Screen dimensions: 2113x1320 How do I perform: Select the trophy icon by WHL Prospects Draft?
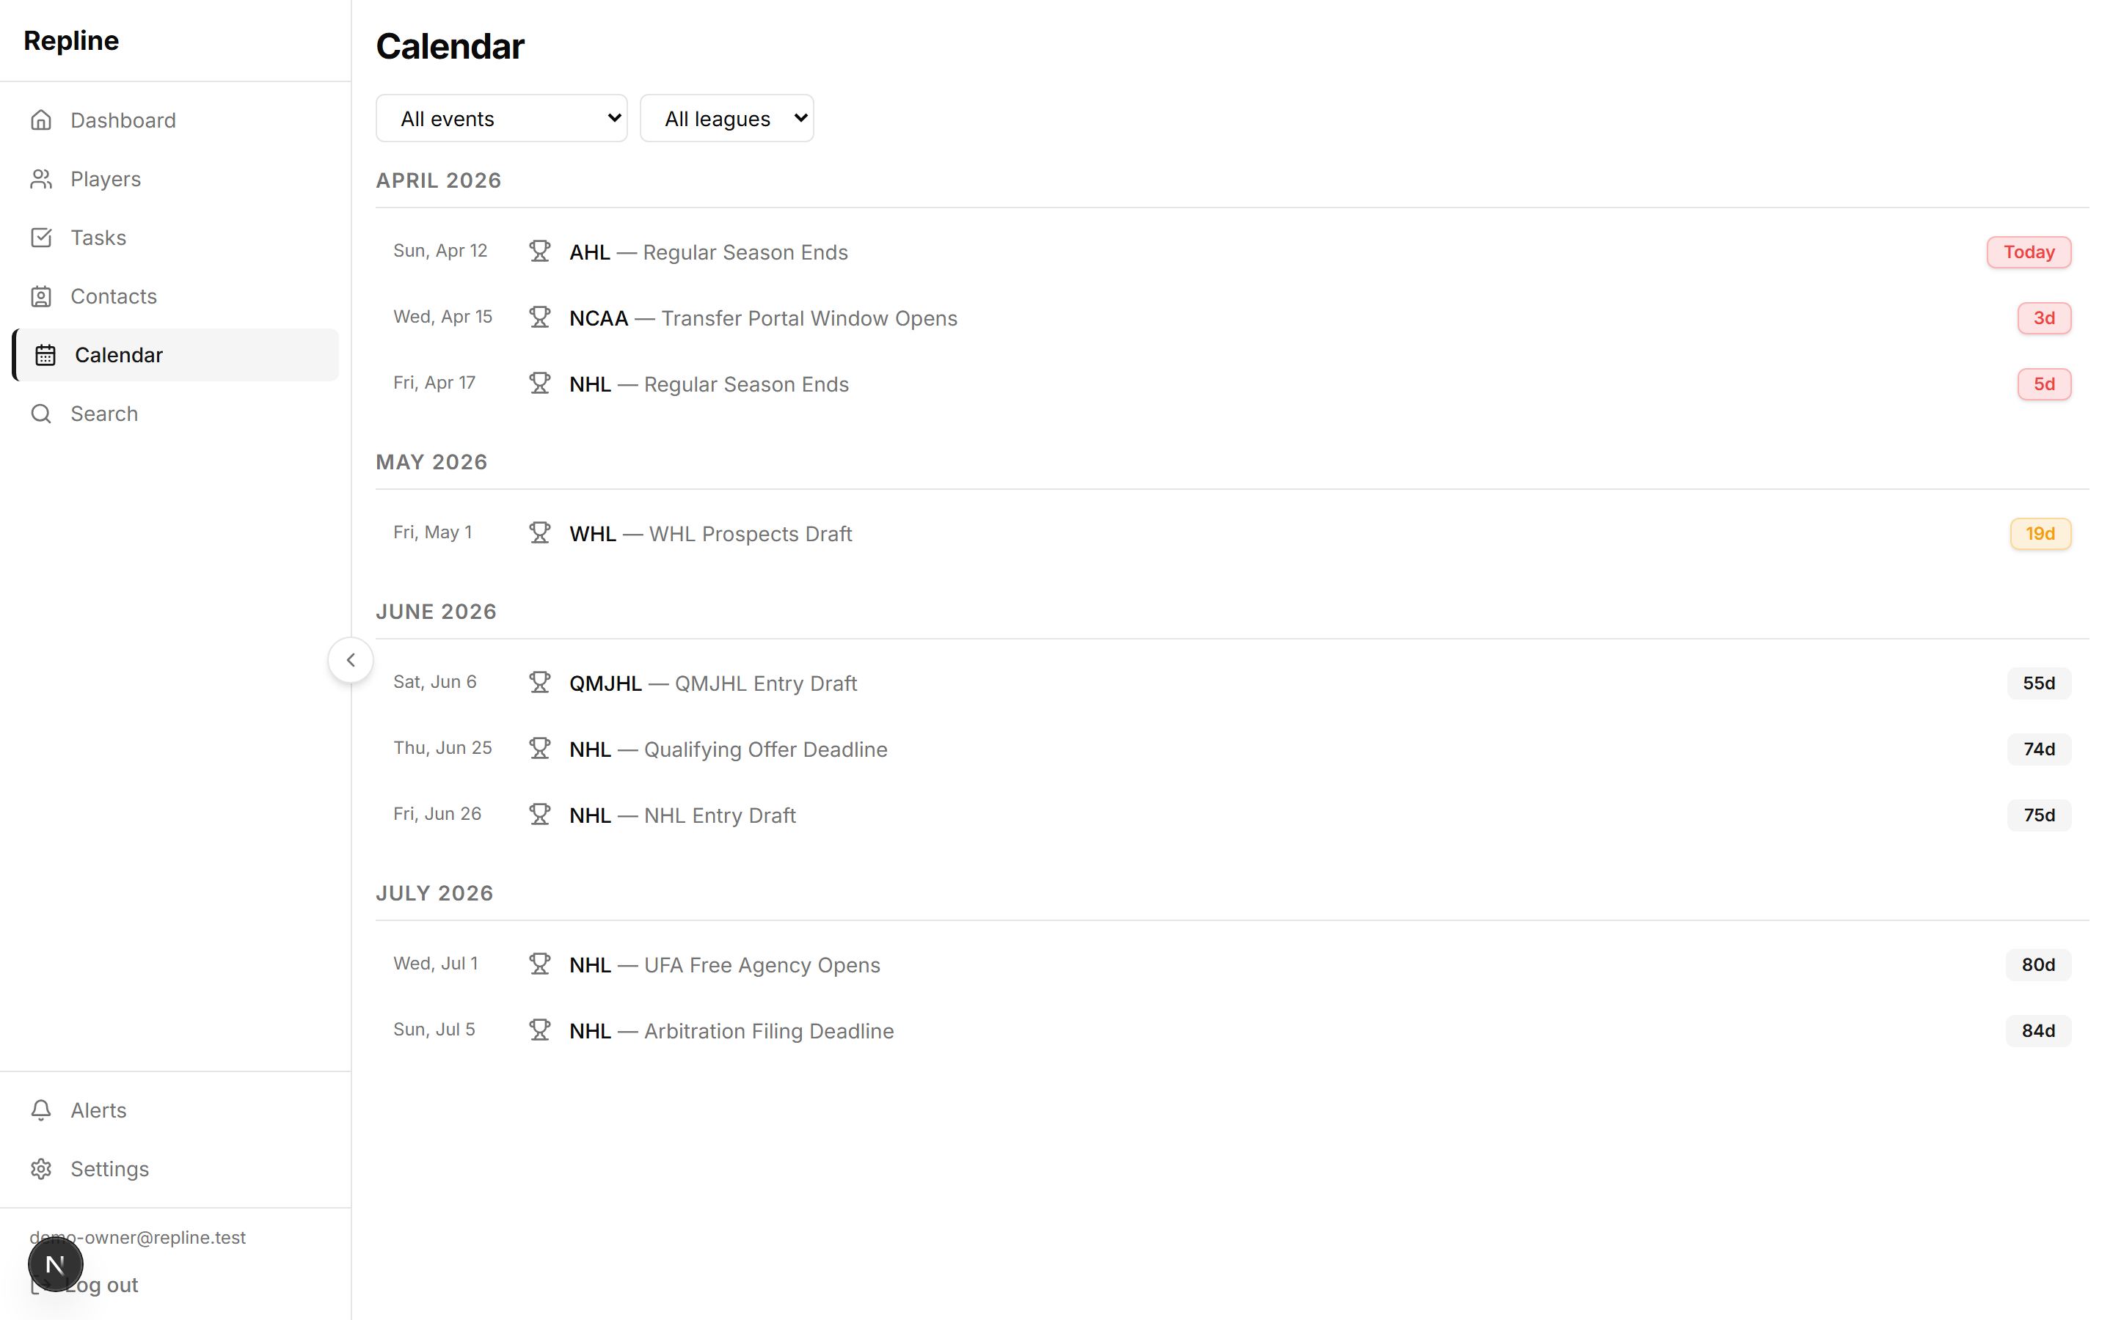tap(539, 532)
